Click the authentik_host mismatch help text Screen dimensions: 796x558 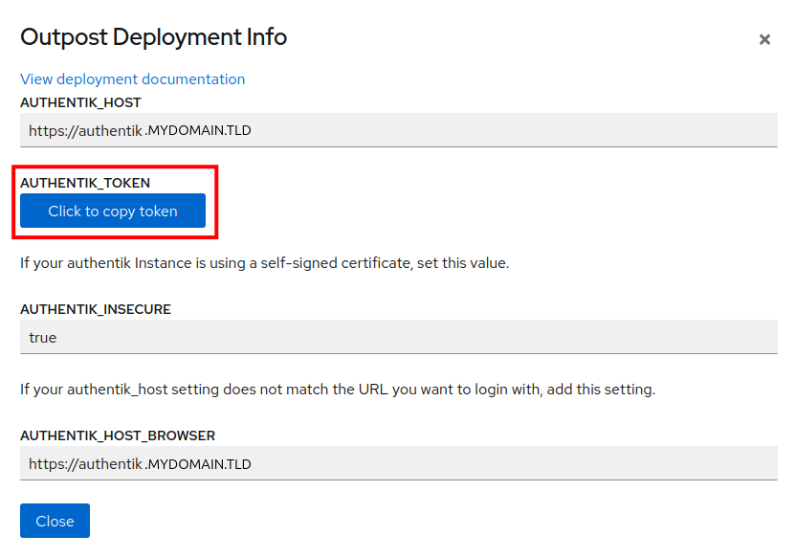click(338, 390)
